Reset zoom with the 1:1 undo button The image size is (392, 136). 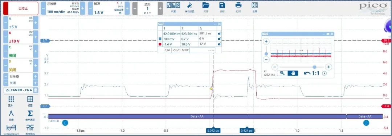click(312, 73)
